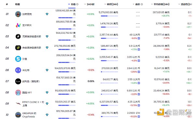Toggle the sort arrow before 市值 header
Image resolution: width=195 pixels, height=119 pixels.
(x=69, y=4)
